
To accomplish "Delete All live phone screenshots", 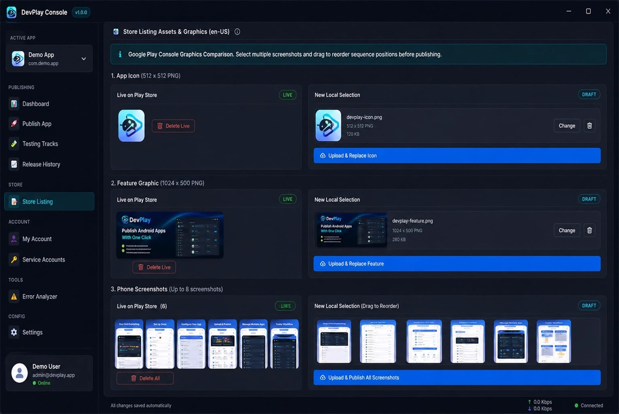I will (145, 378).
